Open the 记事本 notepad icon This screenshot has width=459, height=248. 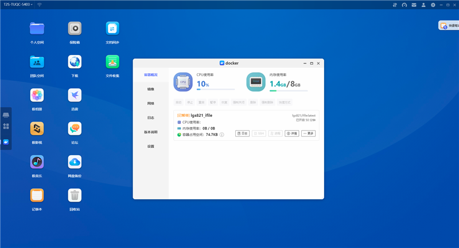pos(37,195)
